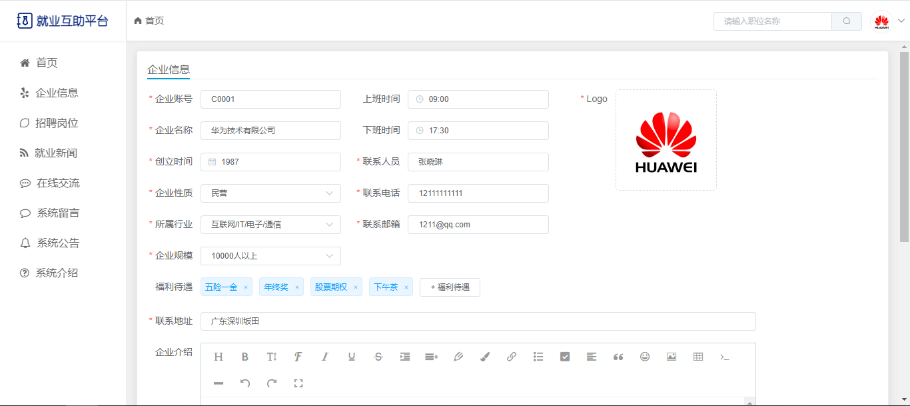This screenshot has width=910, height=406.
Task: Click the indent icon in editor
Action: 405,357
